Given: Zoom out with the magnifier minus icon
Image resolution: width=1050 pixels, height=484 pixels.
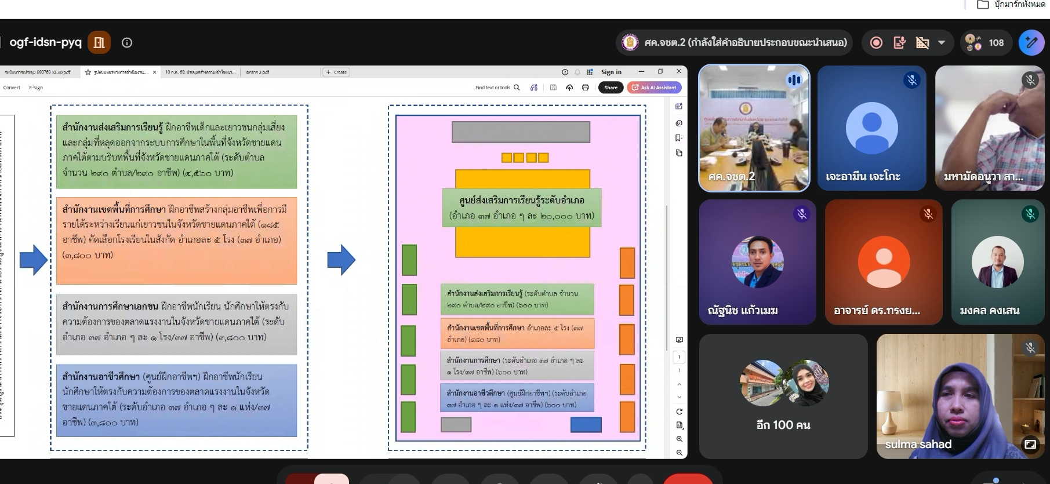Looking at the screenshot, I should click(x=680, y=453).
